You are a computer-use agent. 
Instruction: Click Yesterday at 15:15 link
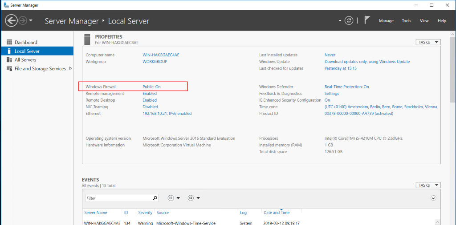[341, 68]
